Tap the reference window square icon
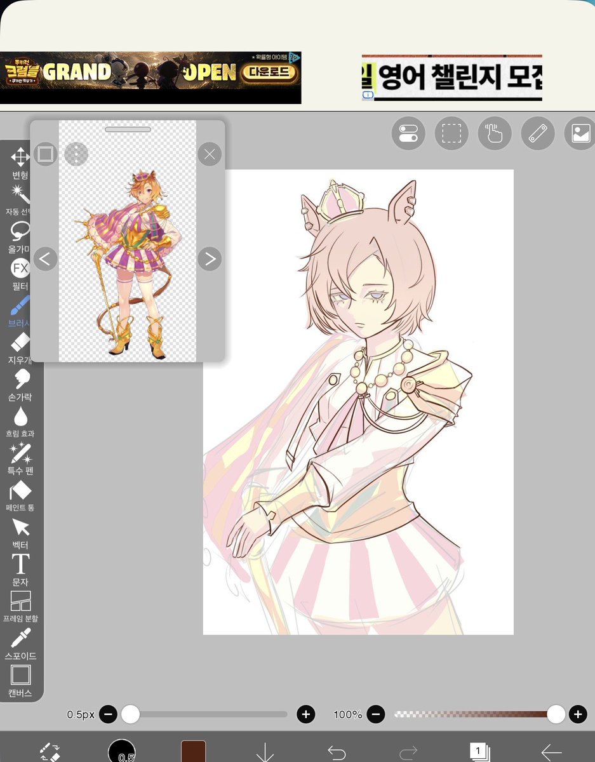 (x=44, y=154)
